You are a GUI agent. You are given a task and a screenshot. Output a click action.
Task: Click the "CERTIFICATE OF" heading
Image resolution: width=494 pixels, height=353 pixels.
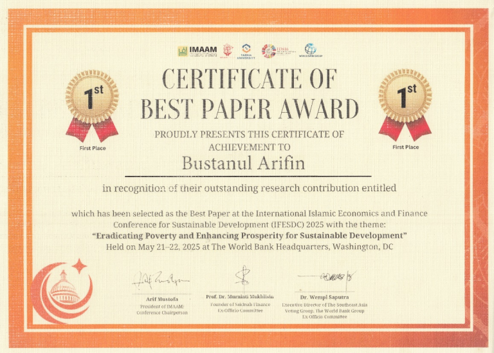click(249, 80)
